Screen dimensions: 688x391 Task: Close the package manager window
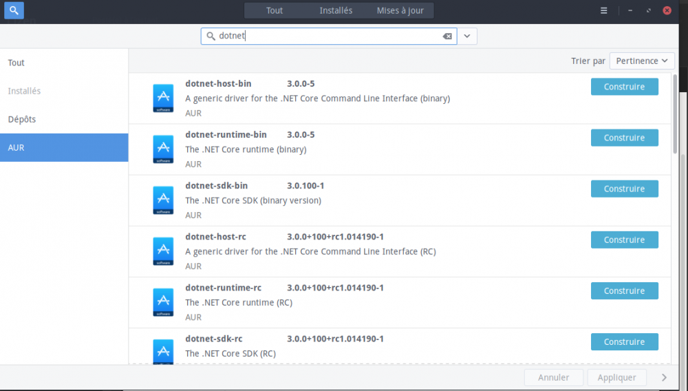tap(667, 10)
